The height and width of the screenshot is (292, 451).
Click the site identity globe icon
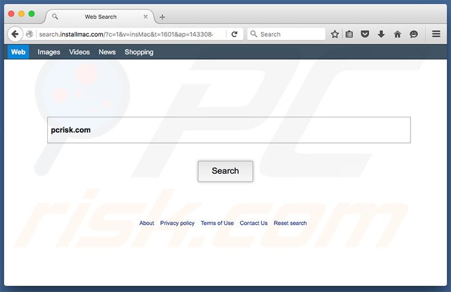click(x=29, y=34)
